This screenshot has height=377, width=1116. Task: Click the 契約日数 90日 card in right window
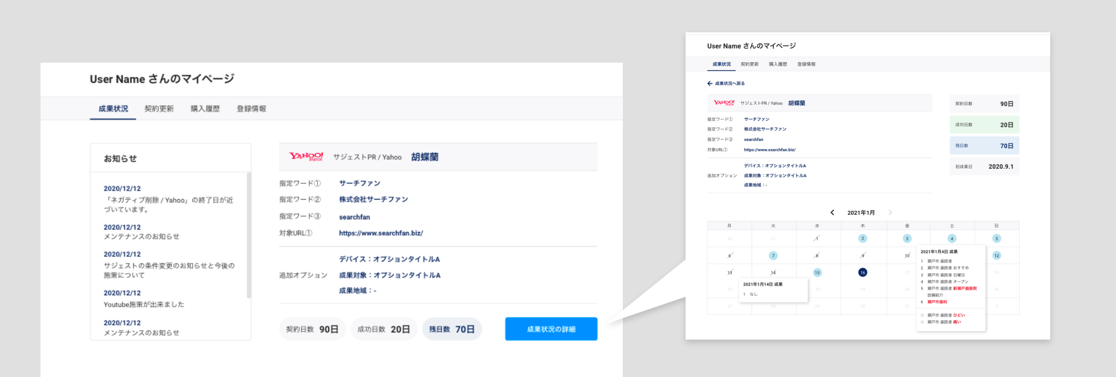click(984, 104)
